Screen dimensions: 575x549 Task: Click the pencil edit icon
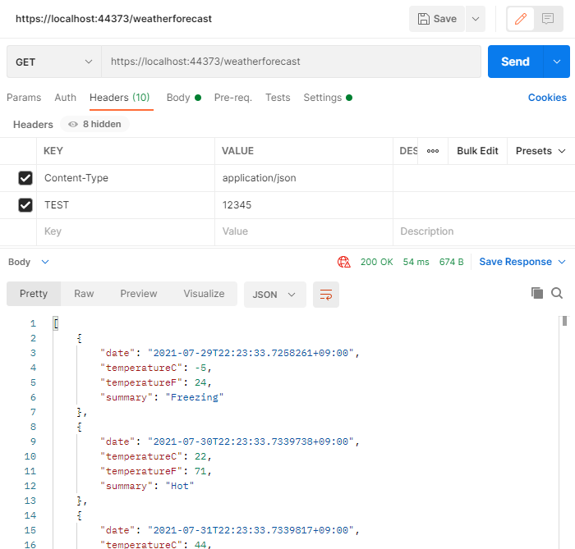pos(520,19)
